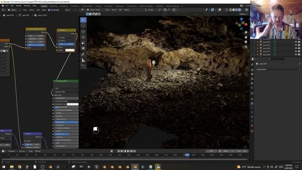Image resolution: width=302 pixels, height=170 pixels.
Task: Switch to material preview shading
Action: 237,10
